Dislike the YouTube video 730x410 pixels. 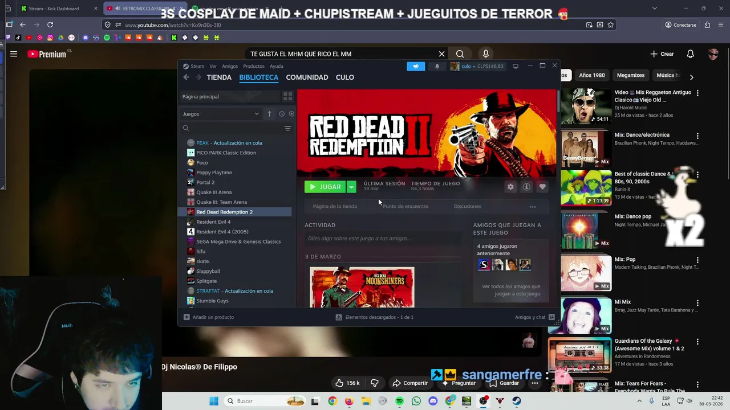[x=375, y=383]
